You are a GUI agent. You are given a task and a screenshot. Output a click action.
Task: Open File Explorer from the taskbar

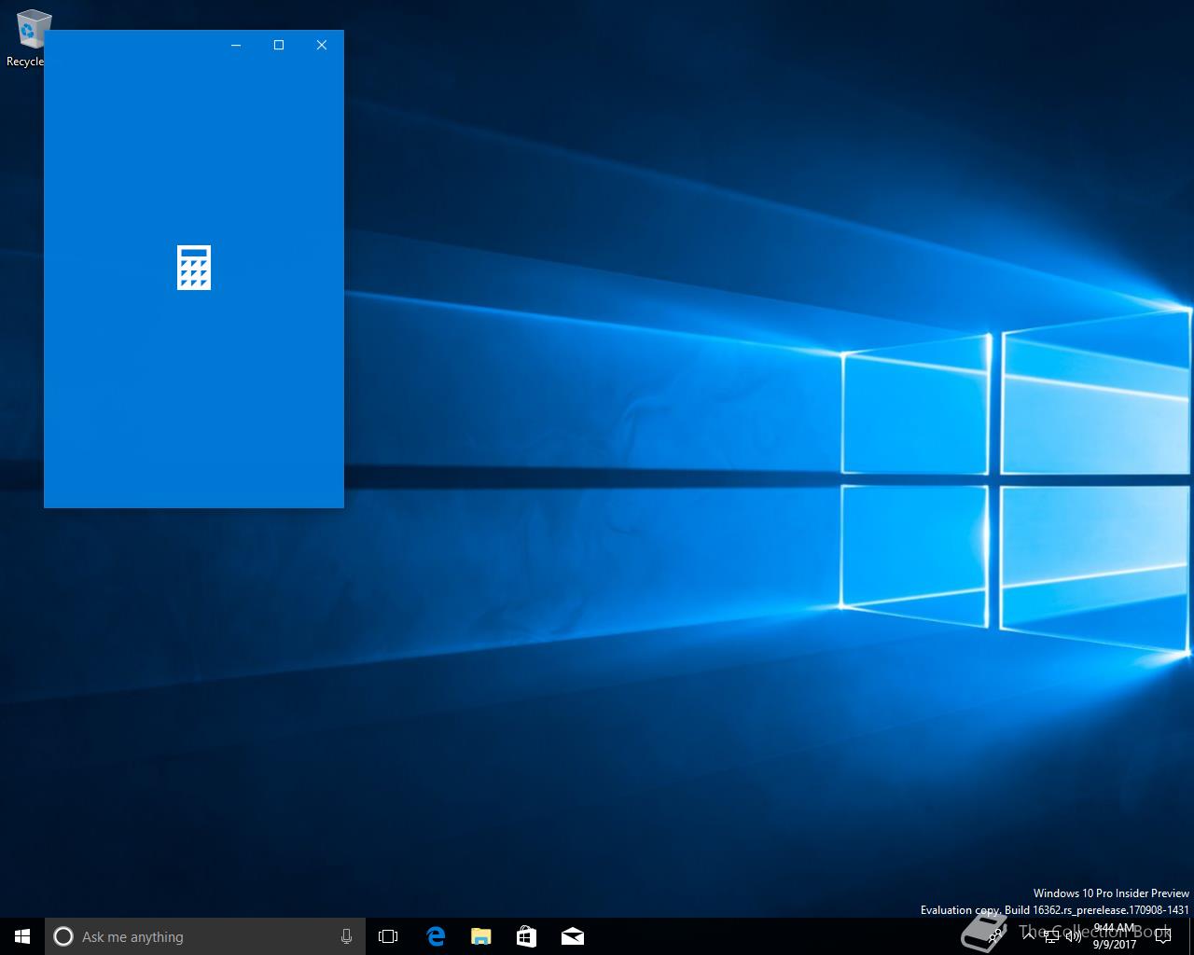[480, 936]
